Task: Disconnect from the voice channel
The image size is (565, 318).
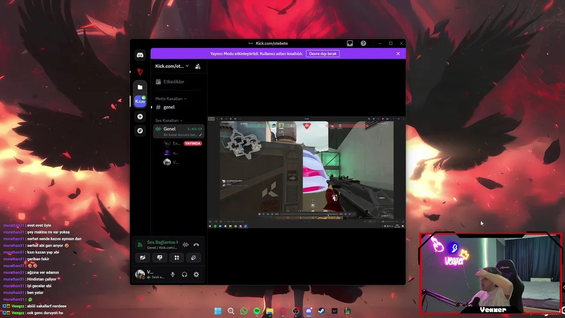Action: pyautogui.click(x=196, y=245)
